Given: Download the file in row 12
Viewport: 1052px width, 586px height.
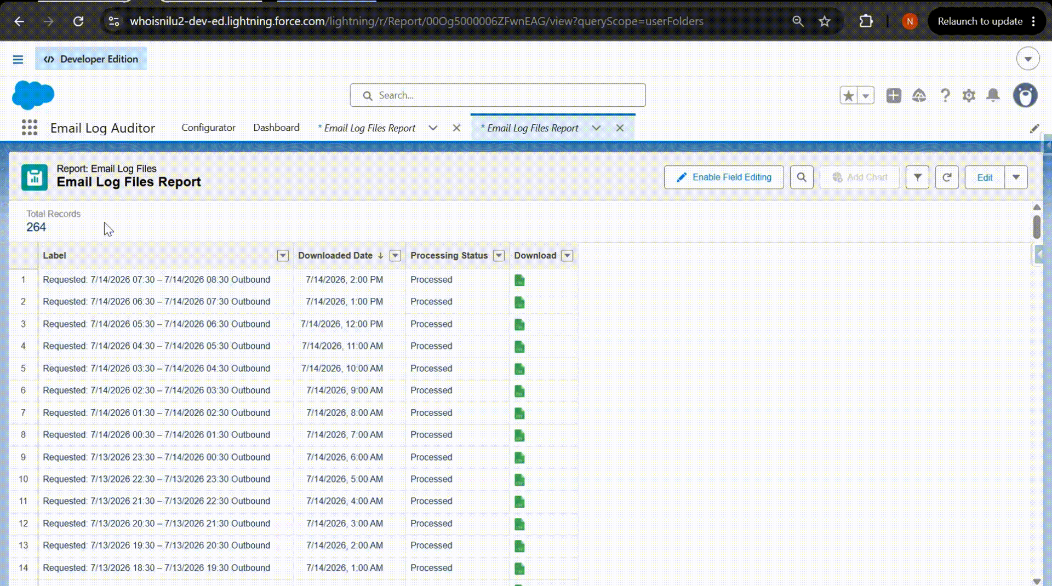Looking at the screenshot, I should pyautogui.click(x=519, y=524).
